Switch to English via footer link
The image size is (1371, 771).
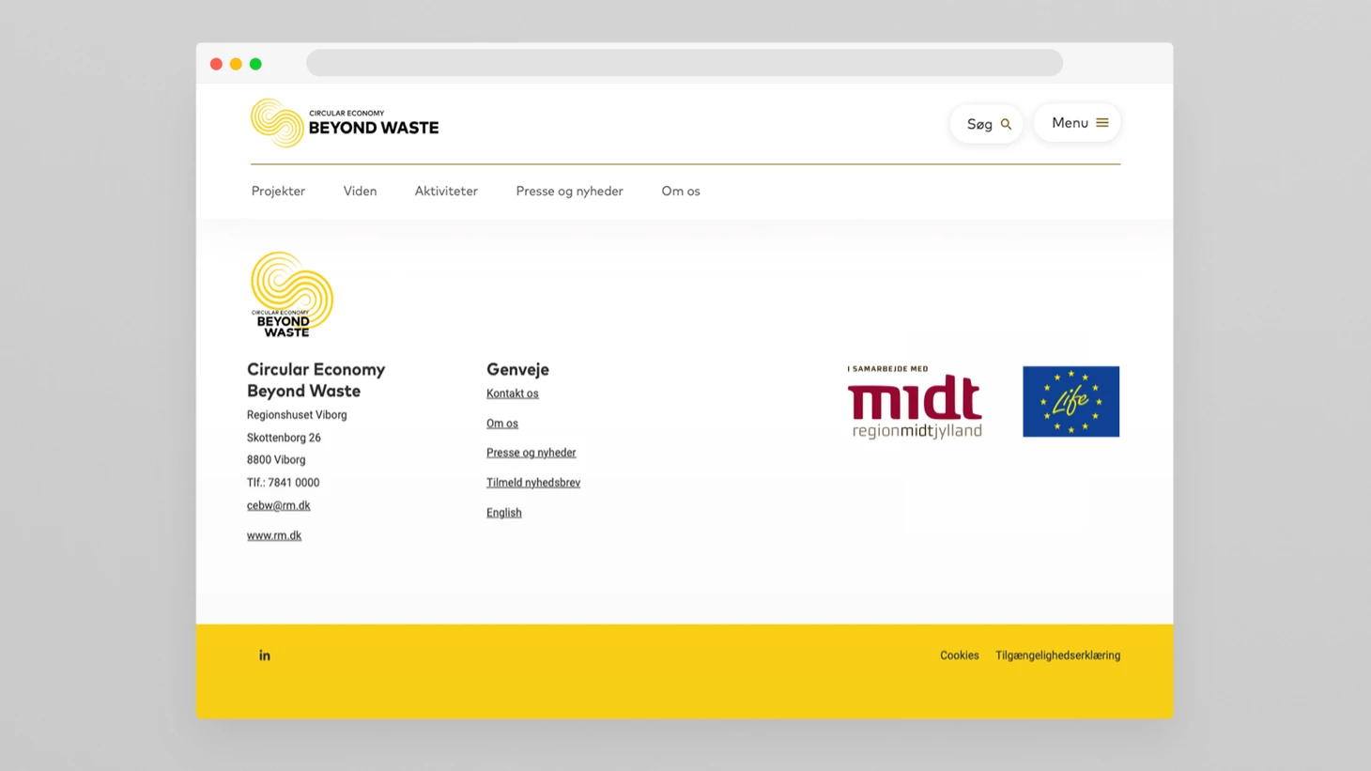coord(504,513)
